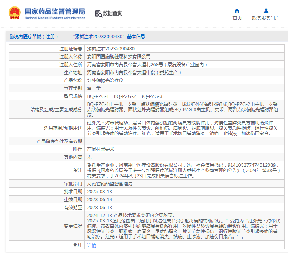
Task: Open the 政务服务门户 link
Action: pyautogui.click(x=266, y=18)
